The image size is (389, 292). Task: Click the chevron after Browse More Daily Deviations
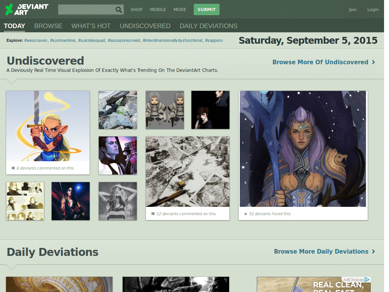374,252
